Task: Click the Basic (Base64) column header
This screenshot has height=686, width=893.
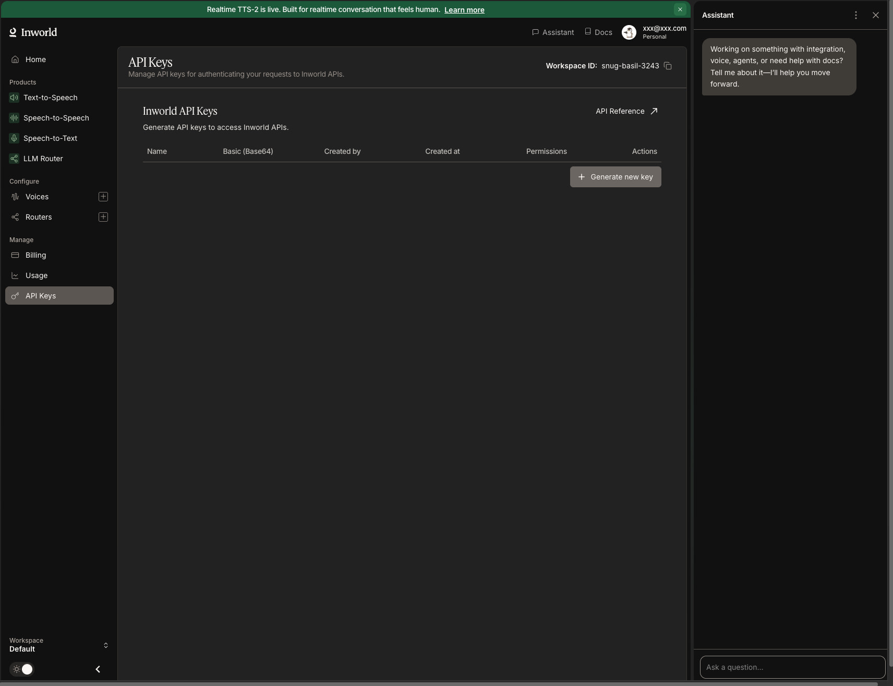Action: point(248,151)
